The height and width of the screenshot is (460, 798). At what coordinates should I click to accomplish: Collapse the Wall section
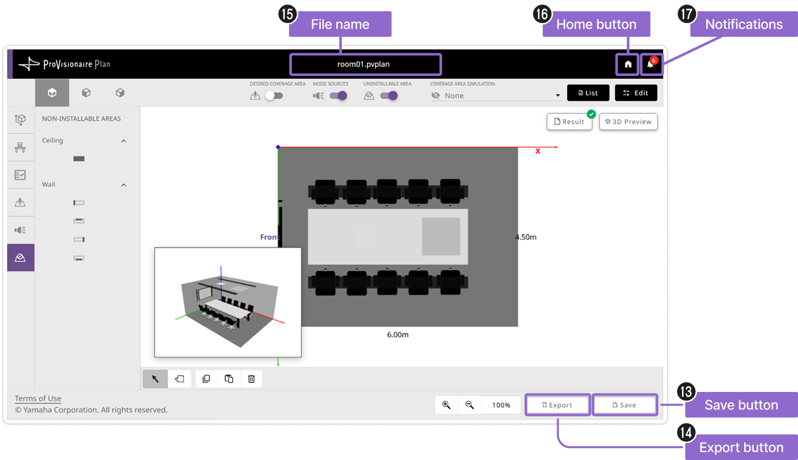124,185
